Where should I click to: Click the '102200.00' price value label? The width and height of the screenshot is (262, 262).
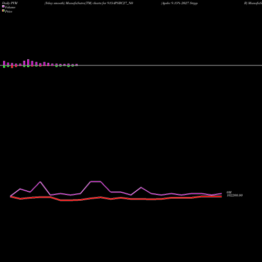235,195
